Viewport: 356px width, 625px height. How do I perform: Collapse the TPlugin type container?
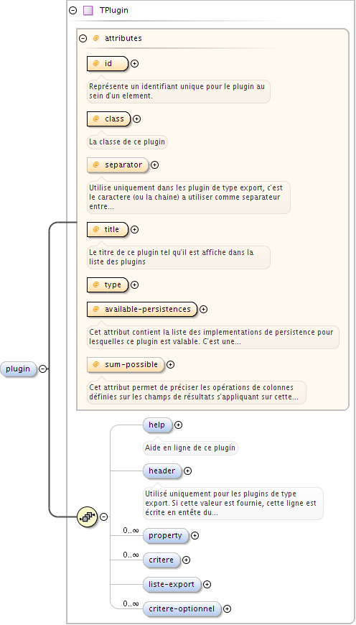(x=73, y=11)
